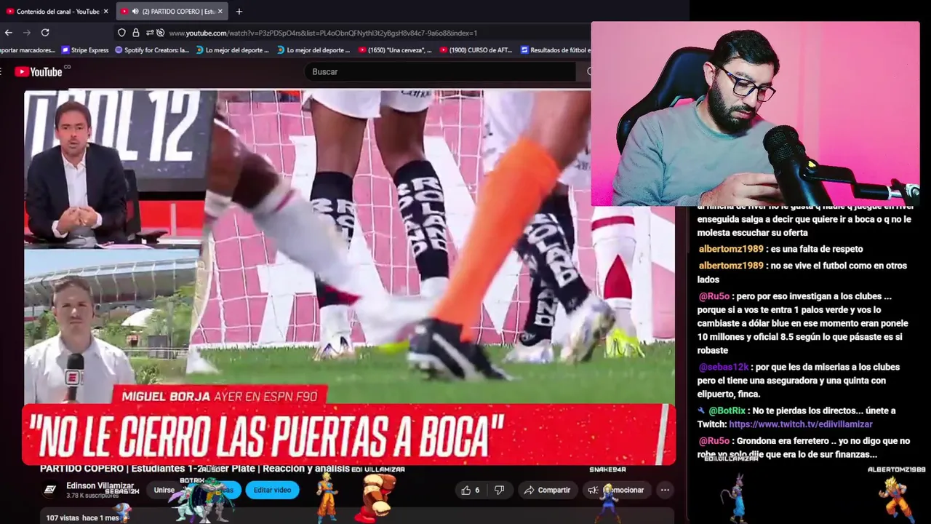Click the video player frame
This screenshot has height=524, width=931.
[349, 277]
